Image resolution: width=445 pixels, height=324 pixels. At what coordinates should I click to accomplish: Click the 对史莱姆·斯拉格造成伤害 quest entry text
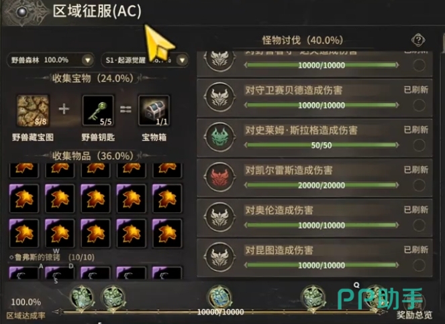point(301,131)
